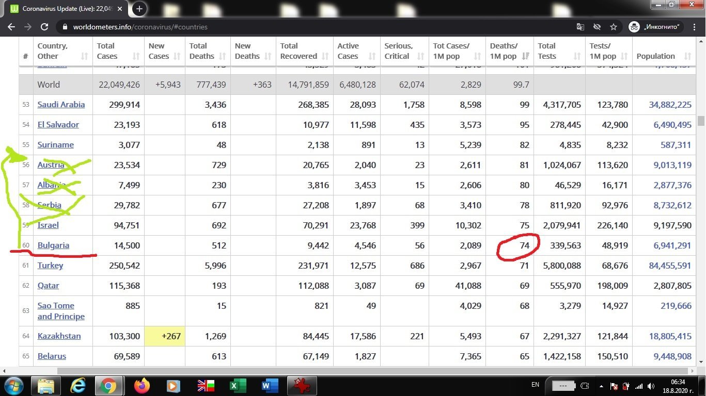The width and height of the screenshot is (706, 396).
Task: Open the EN language indicator
Action: point(535,385)
